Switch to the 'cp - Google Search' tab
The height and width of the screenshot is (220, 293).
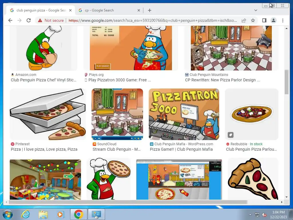[x=109, y=10]
